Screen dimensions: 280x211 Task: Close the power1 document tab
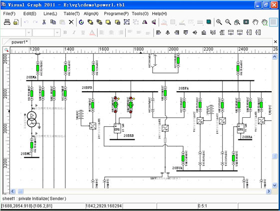(x=276, y=42)
